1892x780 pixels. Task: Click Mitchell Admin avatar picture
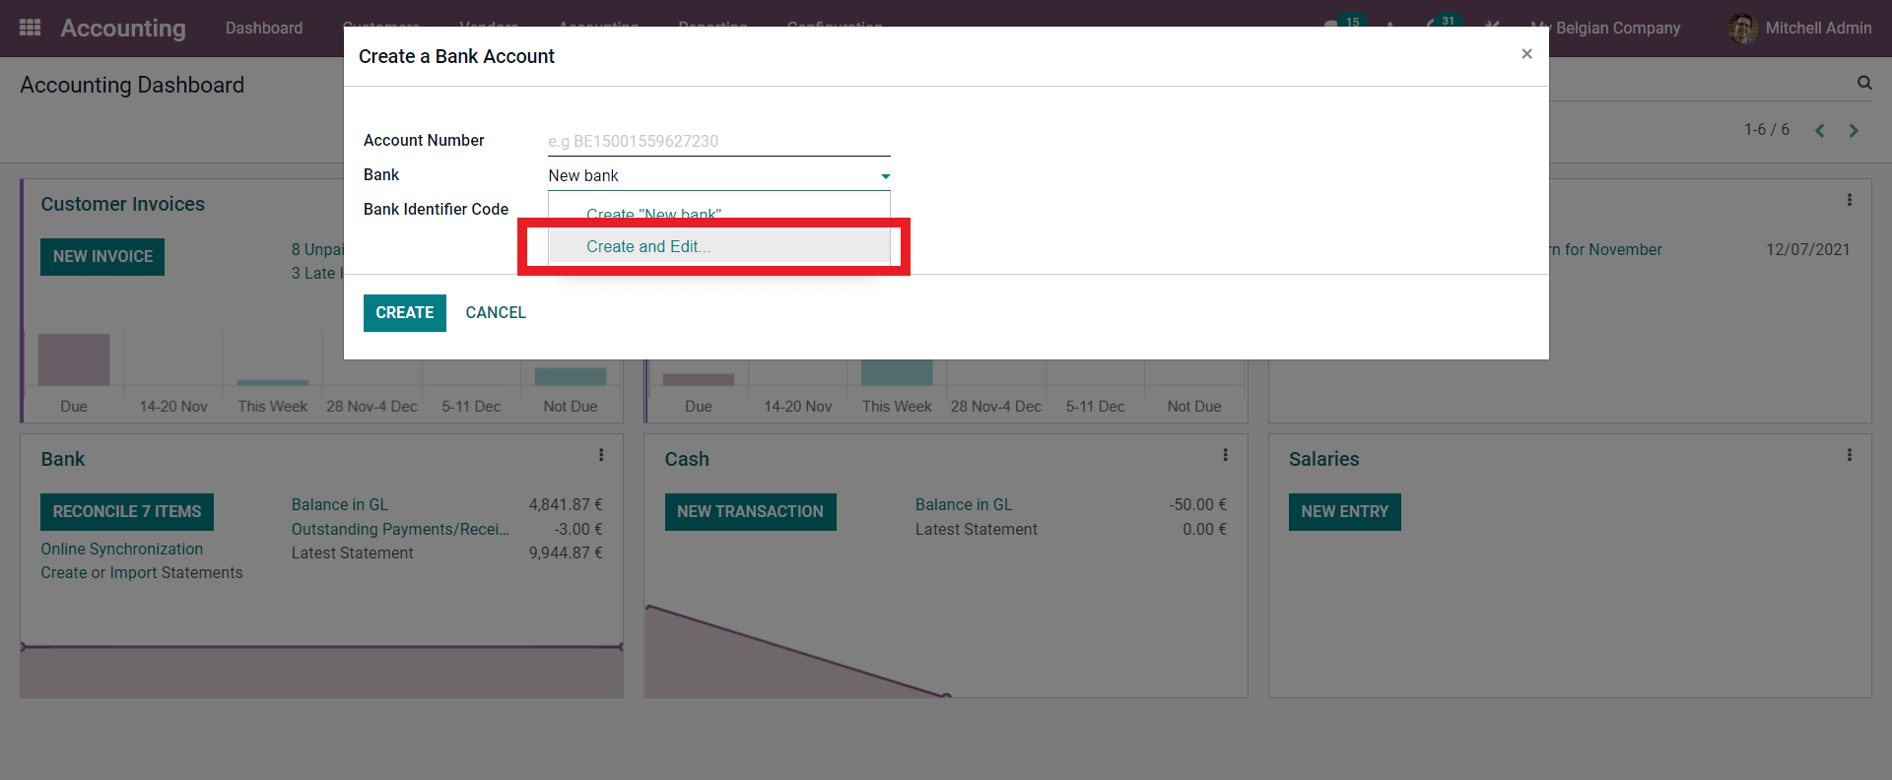pos(1742,28)
